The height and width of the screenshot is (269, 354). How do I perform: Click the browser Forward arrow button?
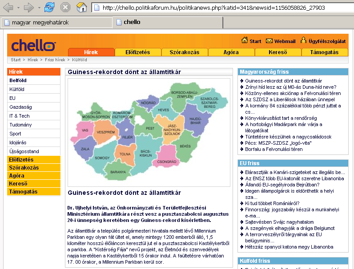28,8
